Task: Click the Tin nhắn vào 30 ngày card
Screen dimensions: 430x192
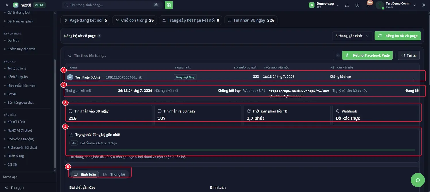Action: 108,114
